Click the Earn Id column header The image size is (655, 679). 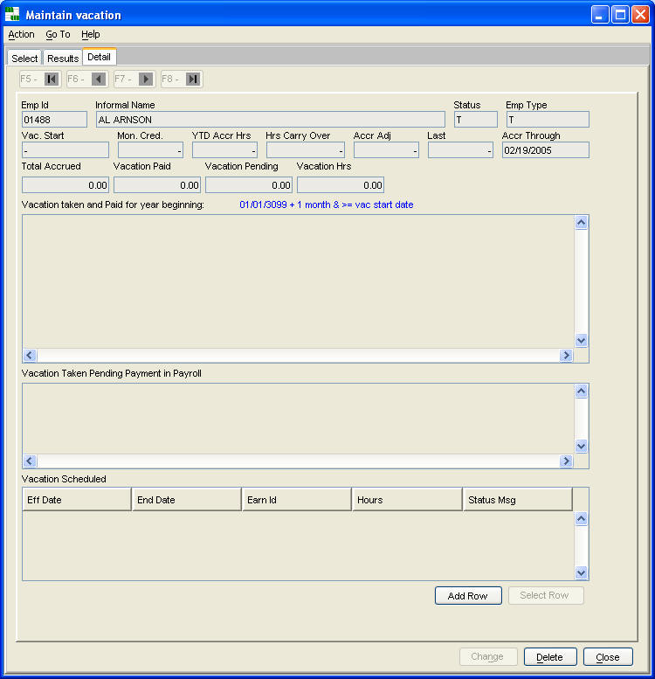click(297, 500)
